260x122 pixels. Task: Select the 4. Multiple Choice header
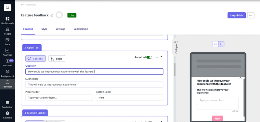coord(35,113)
